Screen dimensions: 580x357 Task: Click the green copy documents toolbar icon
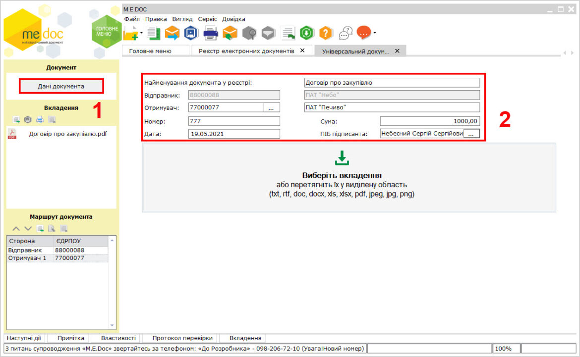153,33
